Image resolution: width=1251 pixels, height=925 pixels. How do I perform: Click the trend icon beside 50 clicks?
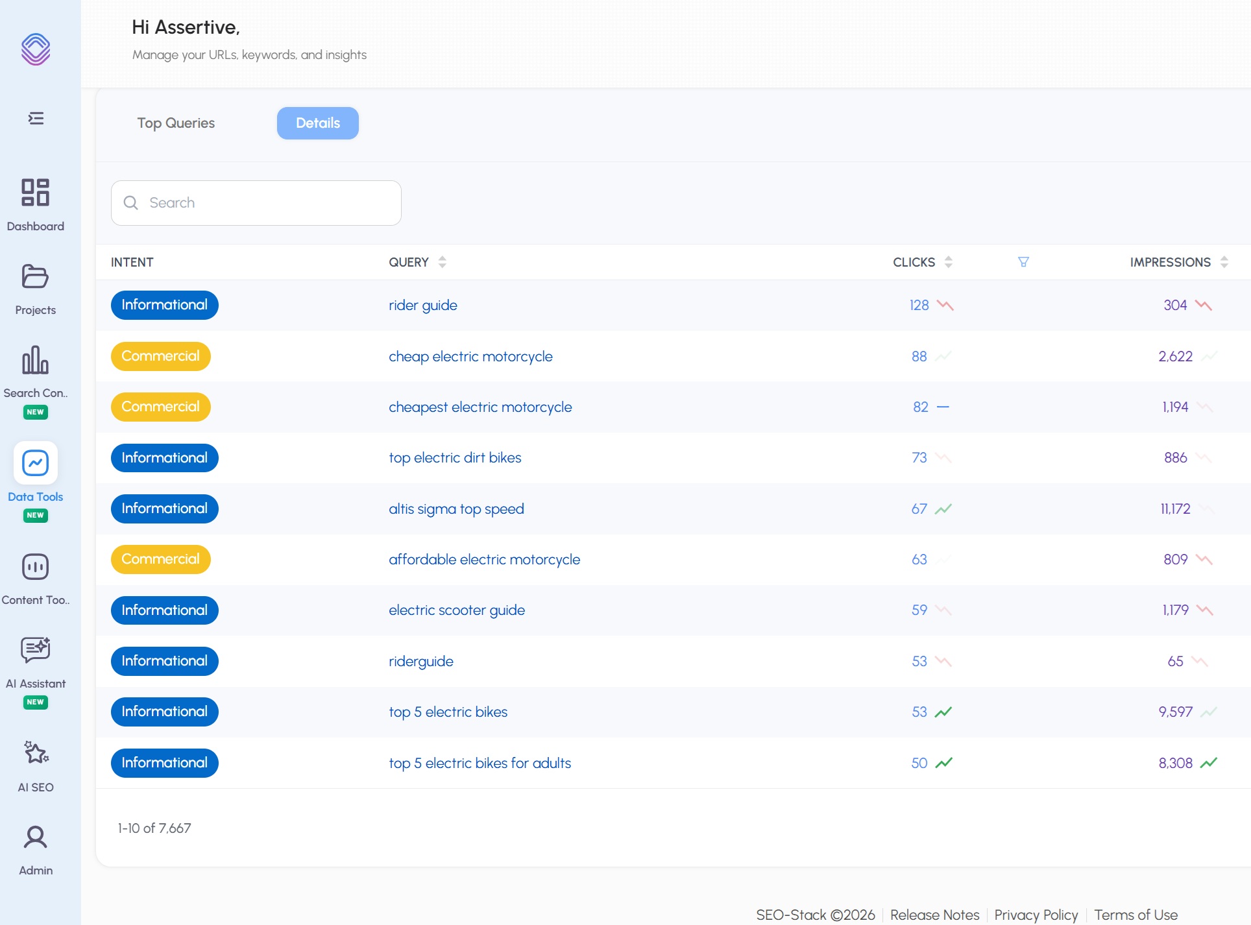coord(943,763)
